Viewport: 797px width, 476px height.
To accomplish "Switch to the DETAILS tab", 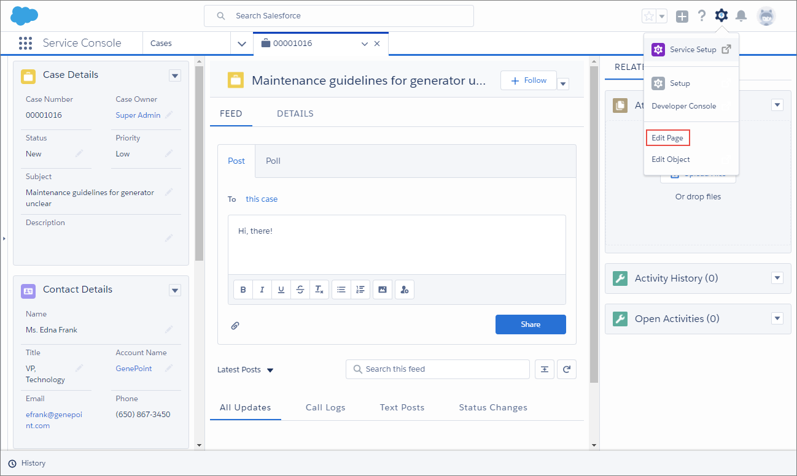I will tap(295, 113).
